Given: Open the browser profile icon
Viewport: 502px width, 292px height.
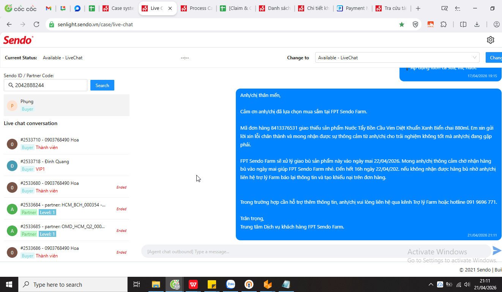Looking at the screenshot, I should (x=496, y=24).
